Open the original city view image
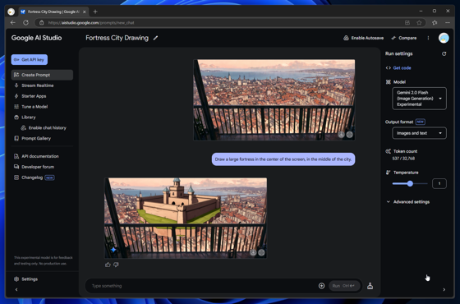 (x=274, y=99)
